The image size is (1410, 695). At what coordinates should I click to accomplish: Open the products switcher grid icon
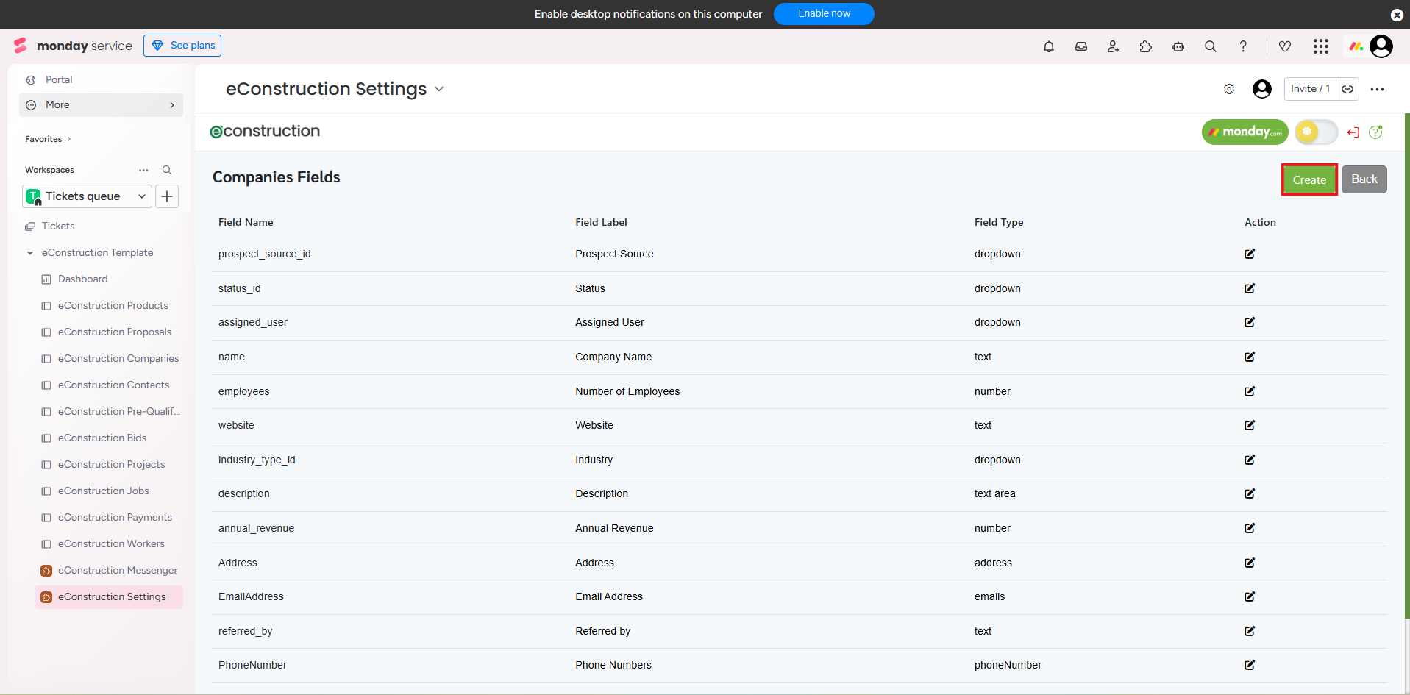tap(1320, 46)
